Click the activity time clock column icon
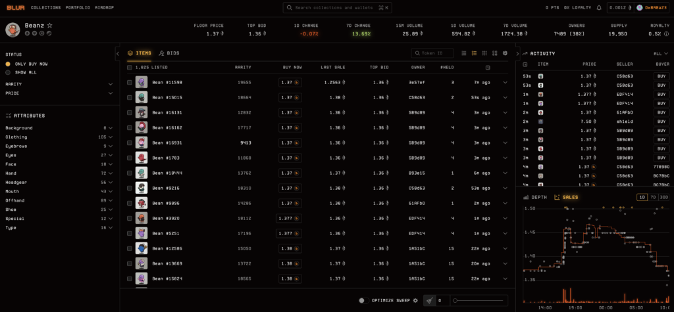 525,64
